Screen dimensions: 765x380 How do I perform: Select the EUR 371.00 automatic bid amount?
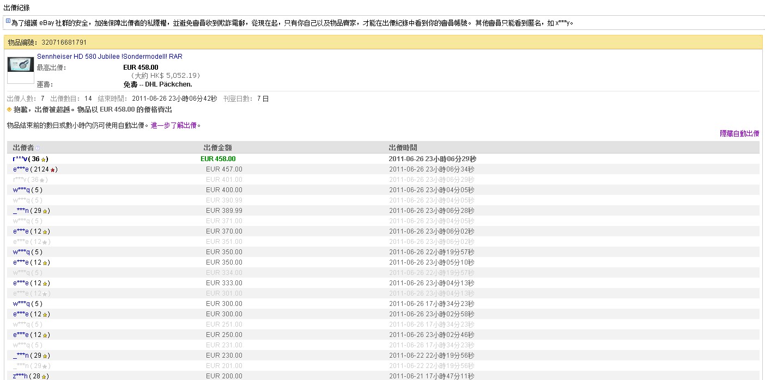(x=224, y=221)
